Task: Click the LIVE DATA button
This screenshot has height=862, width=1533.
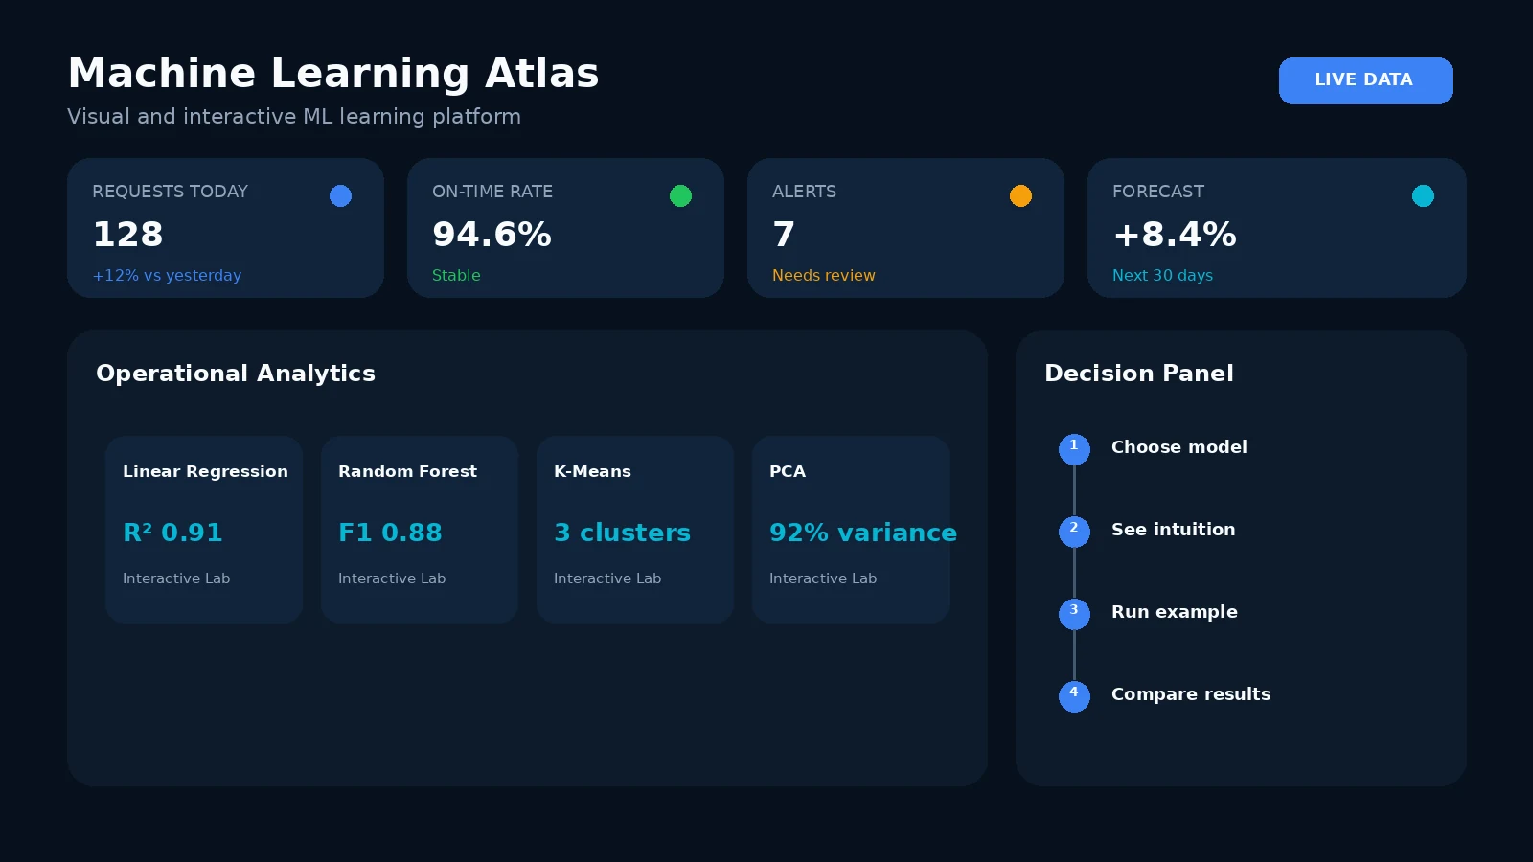Action: [1365, 80]
